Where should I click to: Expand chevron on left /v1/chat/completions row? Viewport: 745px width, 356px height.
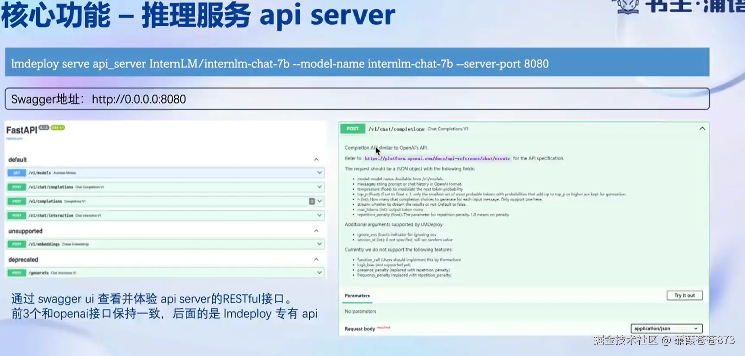pyautogui.click(x=320, y=187)
